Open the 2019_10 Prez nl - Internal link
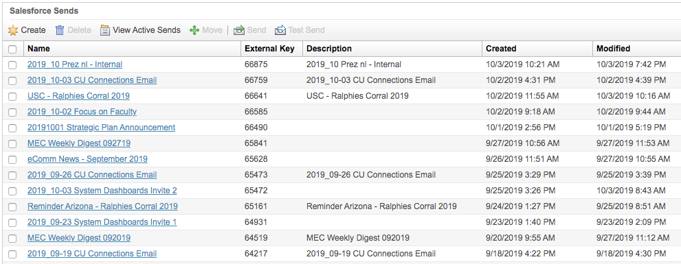The height and width of the screenshot is (264, 681). 75,64
